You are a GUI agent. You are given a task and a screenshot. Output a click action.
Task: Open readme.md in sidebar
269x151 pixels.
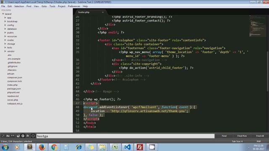tap(13, 96)
